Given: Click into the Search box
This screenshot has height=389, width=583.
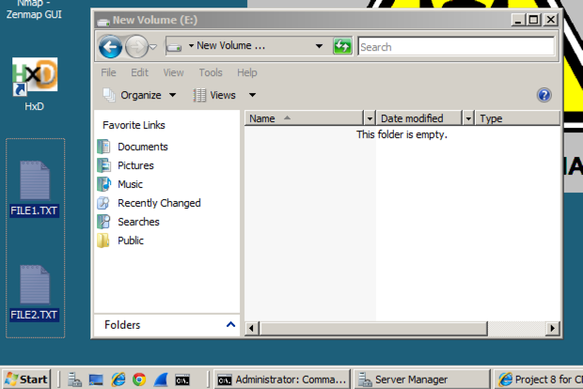Looking at the screenshot, I should pos(456,47).
